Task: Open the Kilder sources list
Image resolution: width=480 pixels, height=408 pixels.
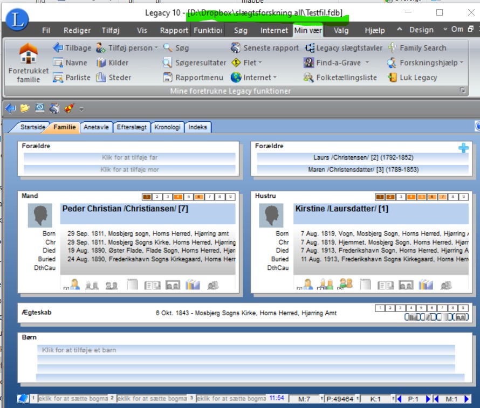Action: 112,63
